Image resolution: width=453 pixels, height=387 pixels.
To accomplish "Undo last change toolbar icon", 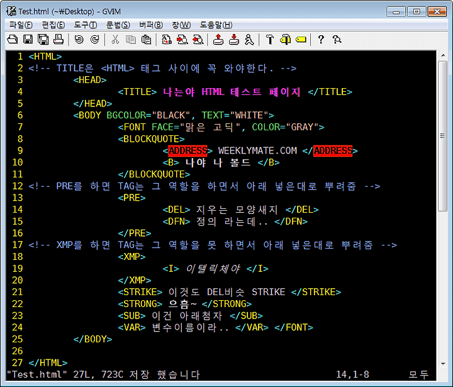I will click(x=79, y=39).
